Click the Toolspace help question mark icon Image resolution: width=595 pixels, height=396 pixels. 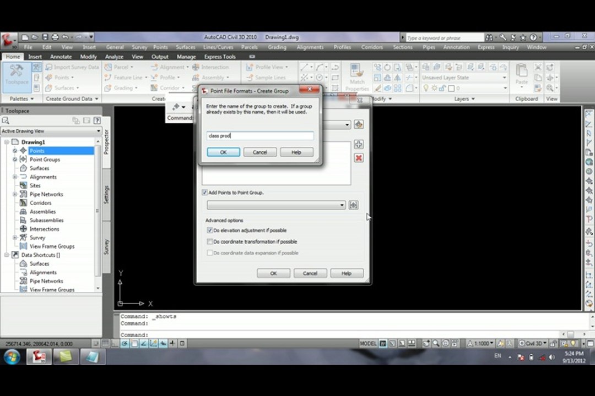(97, 120)
